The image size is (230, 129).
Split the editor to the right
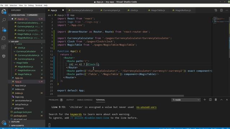221,10
